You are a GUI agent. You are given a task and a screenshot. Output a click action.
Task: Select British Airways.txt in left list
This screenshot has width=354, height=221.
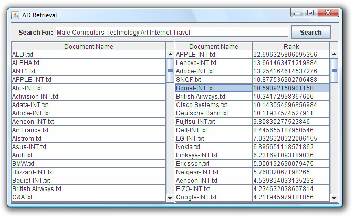[88, 189]
